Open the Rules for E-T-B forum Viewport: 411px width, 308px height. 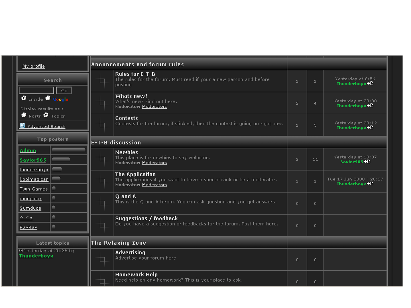tap(135, 74)
